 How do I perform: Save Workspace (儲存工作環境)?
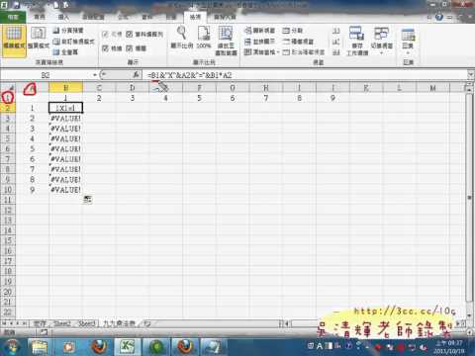357,41
